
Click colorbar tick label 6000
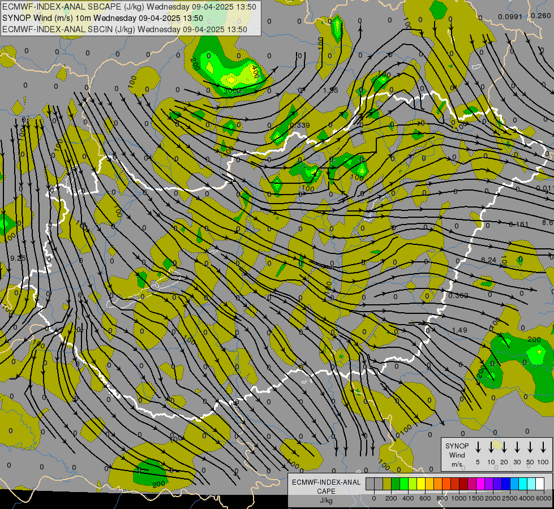tap(544, 498)
